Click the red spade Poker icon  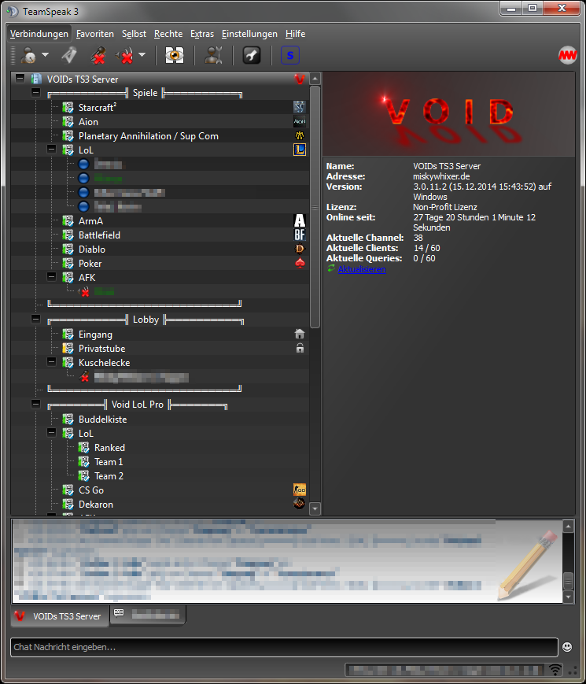(300, 263)
